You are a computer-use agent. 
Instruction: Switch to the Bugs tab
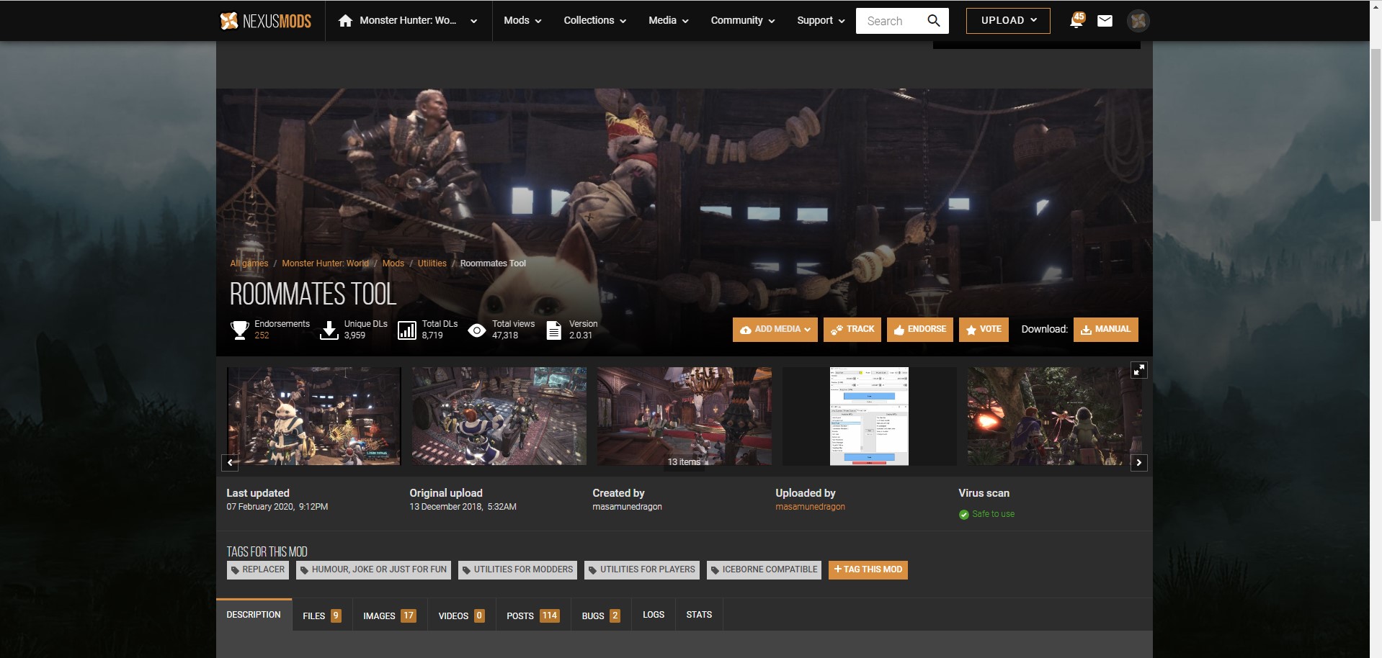click(601, 616)
